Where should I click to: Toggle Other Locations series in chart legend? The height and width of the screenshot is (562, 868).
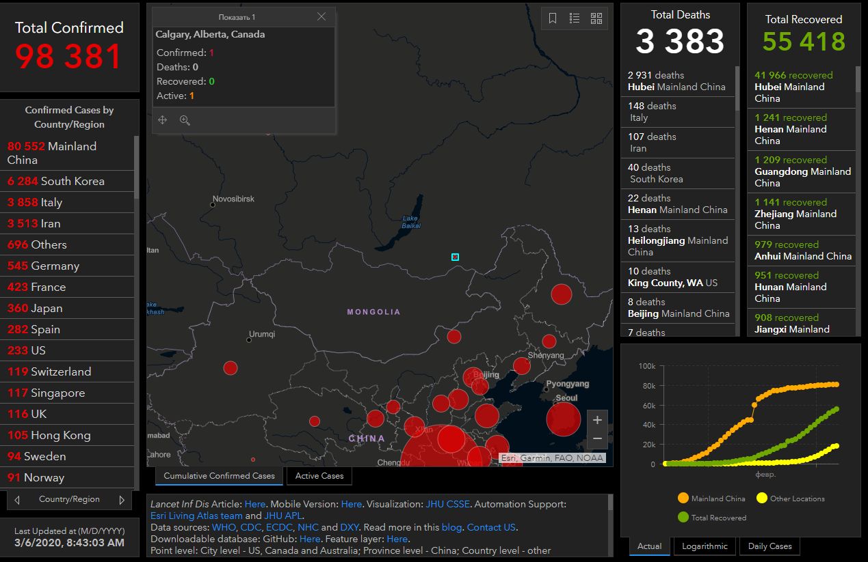(x=791, y=498)
